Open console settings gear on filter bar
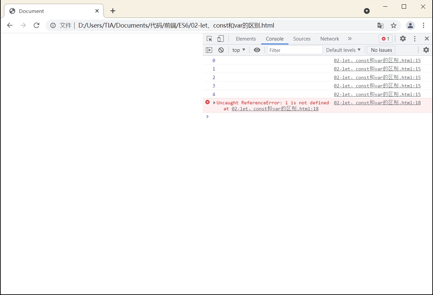This screenshot has height=295, width=433. pyautogui.click(x=426, y=50)
